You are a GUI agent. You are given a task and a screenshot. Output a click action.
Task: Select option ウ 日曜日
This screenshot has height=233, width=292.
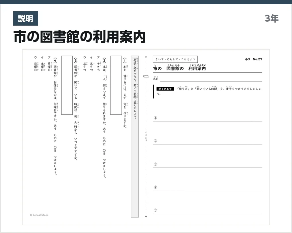(36, 64)
